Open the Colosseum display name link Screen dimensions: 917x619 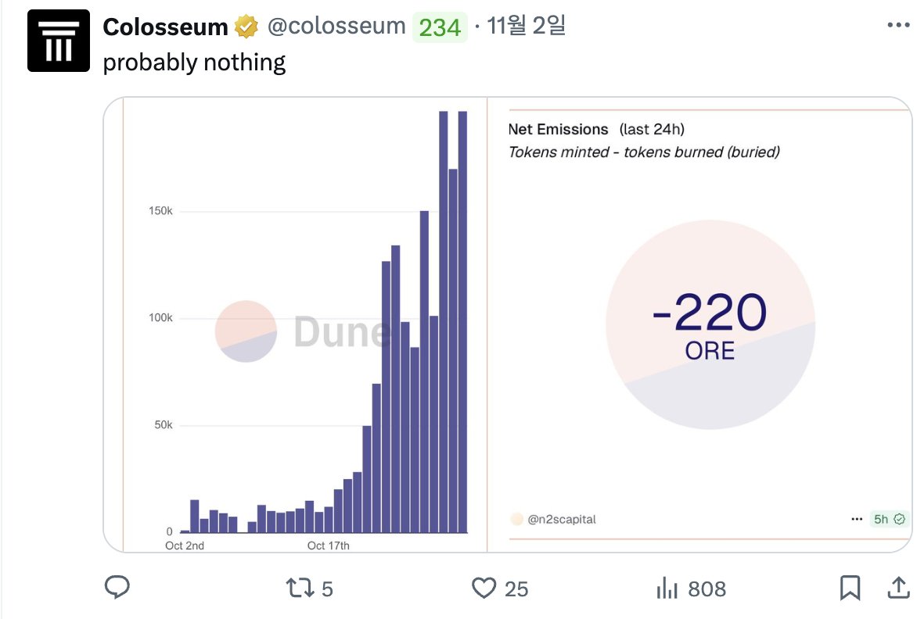click(165, 27)
